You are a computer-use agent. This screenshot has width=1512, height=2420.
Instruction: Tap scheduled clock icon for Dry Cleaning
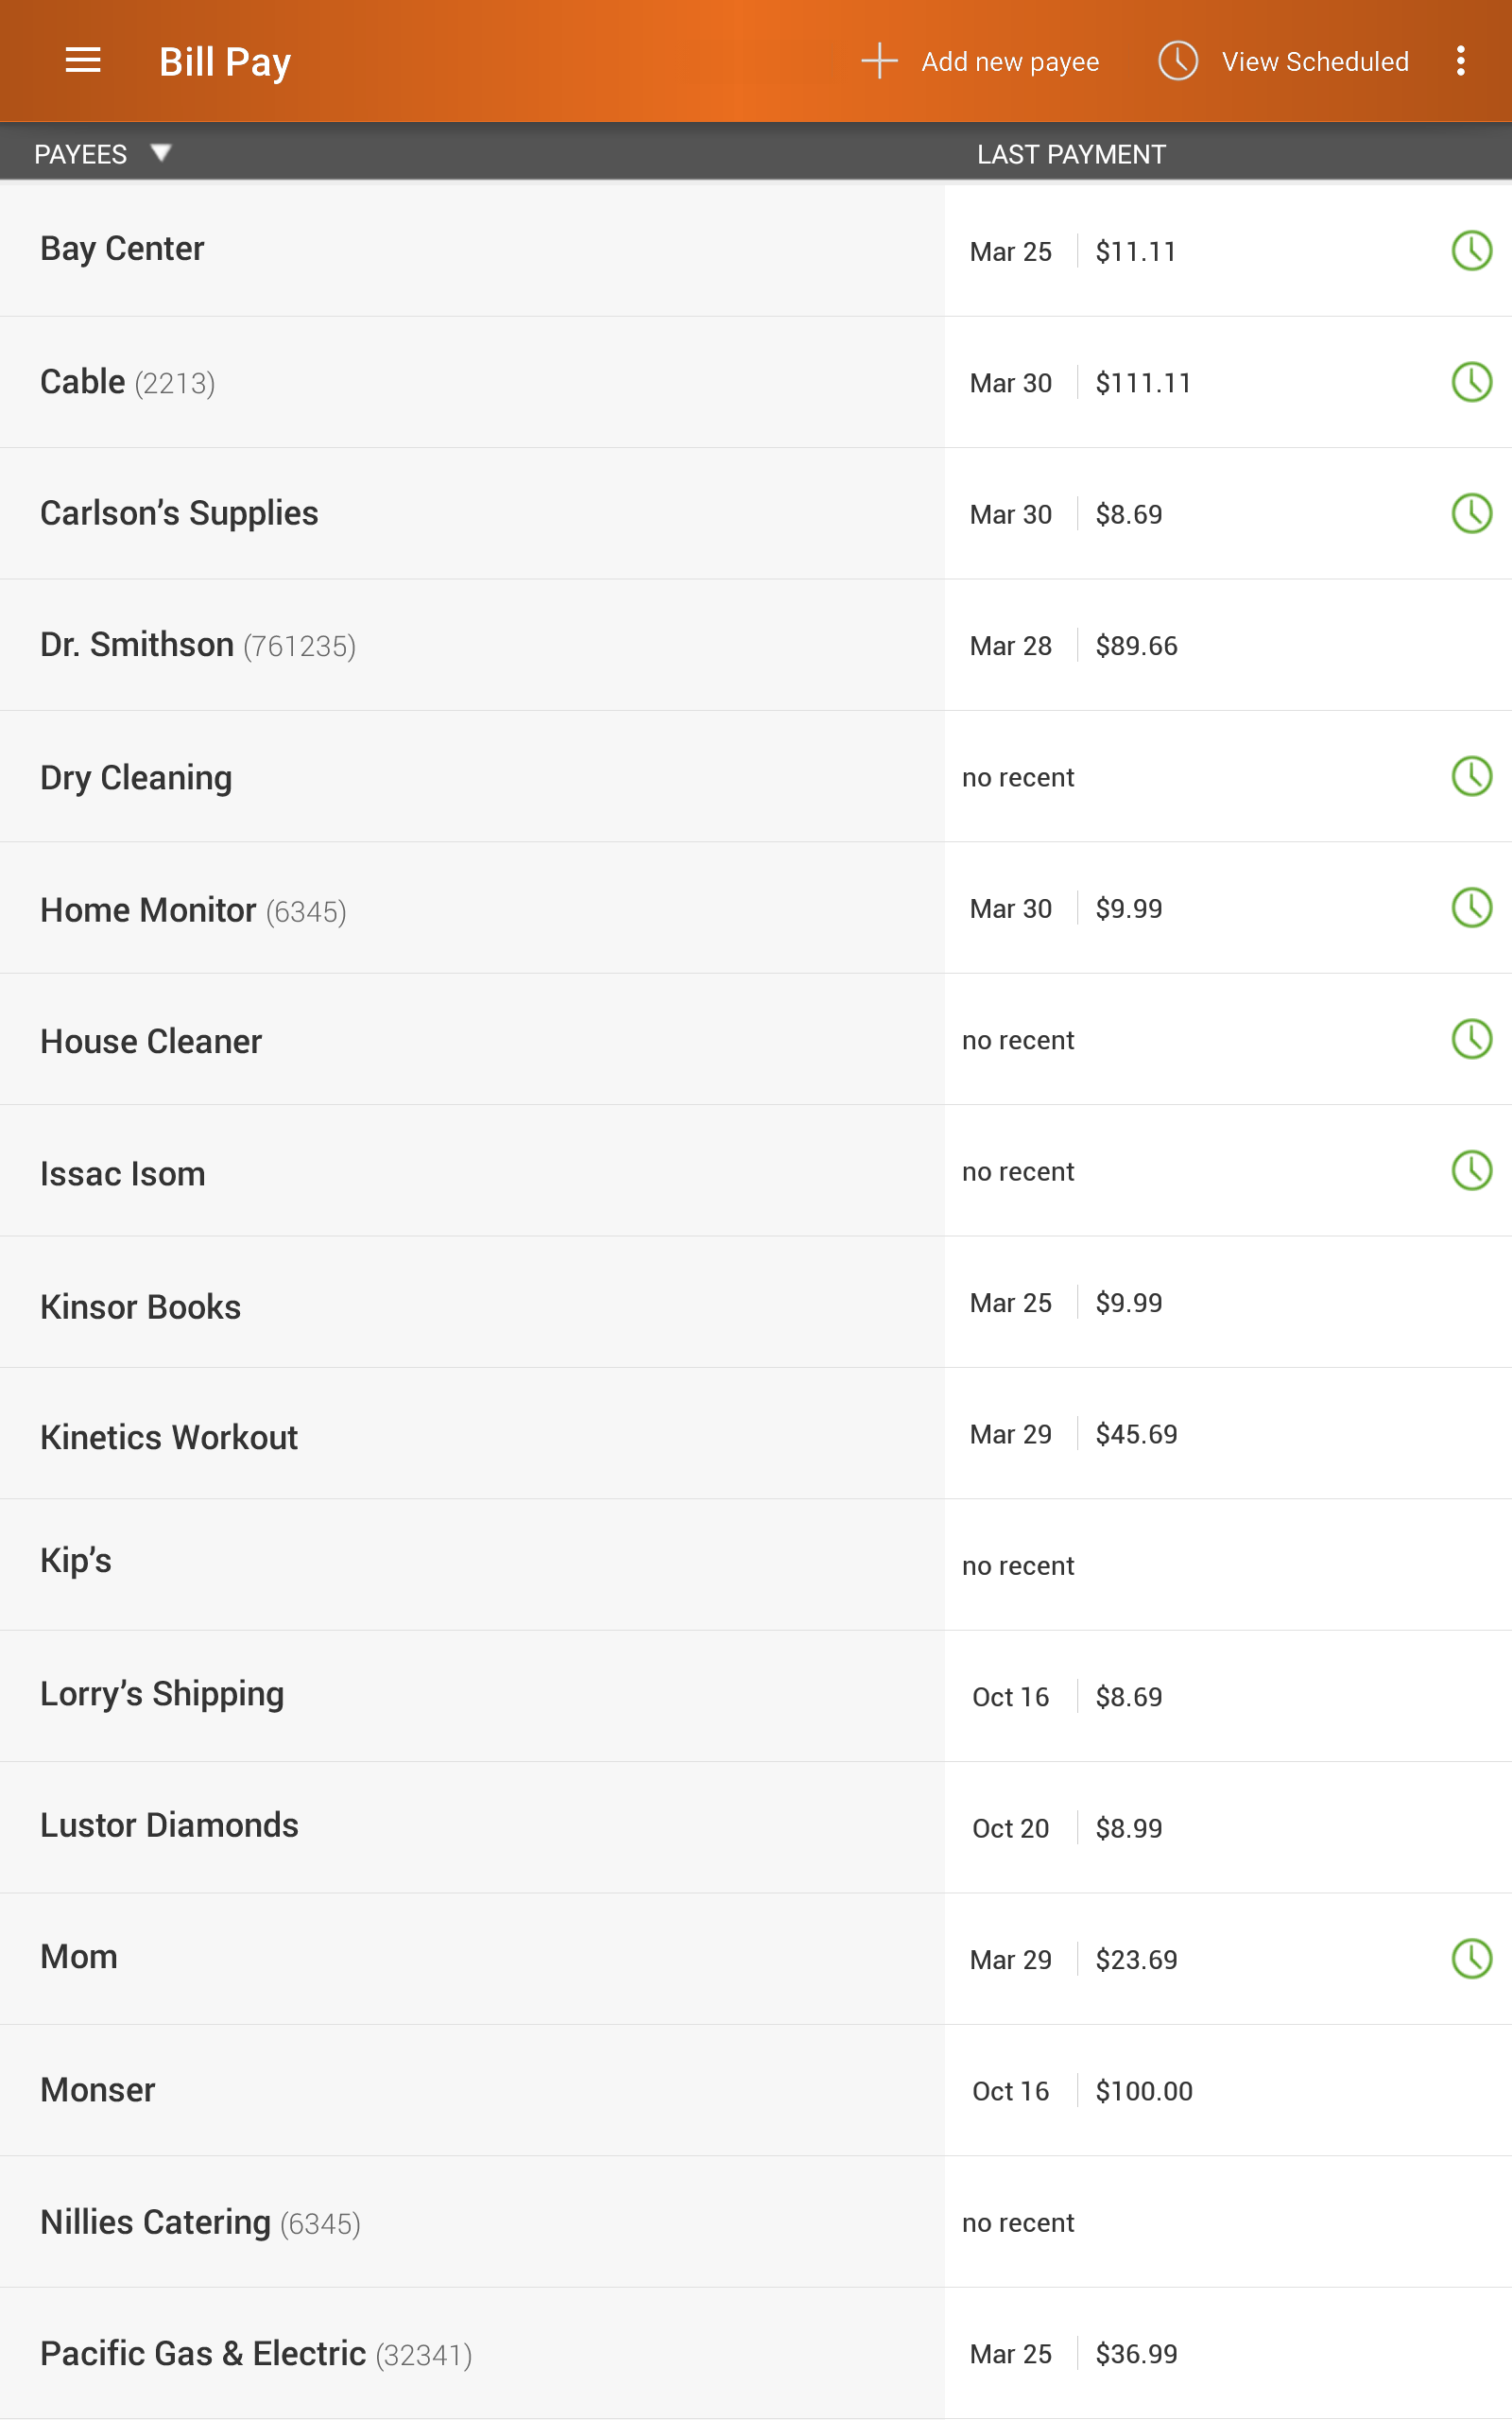coord(1471,776)
